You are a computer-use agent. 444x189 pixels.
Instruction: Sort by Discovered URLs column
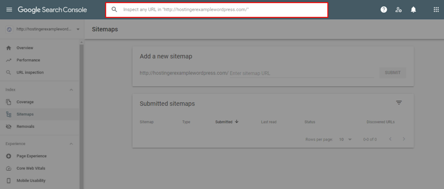381,122
